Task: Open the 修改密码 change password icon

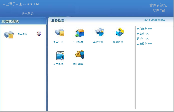Action: coord(119,33)
